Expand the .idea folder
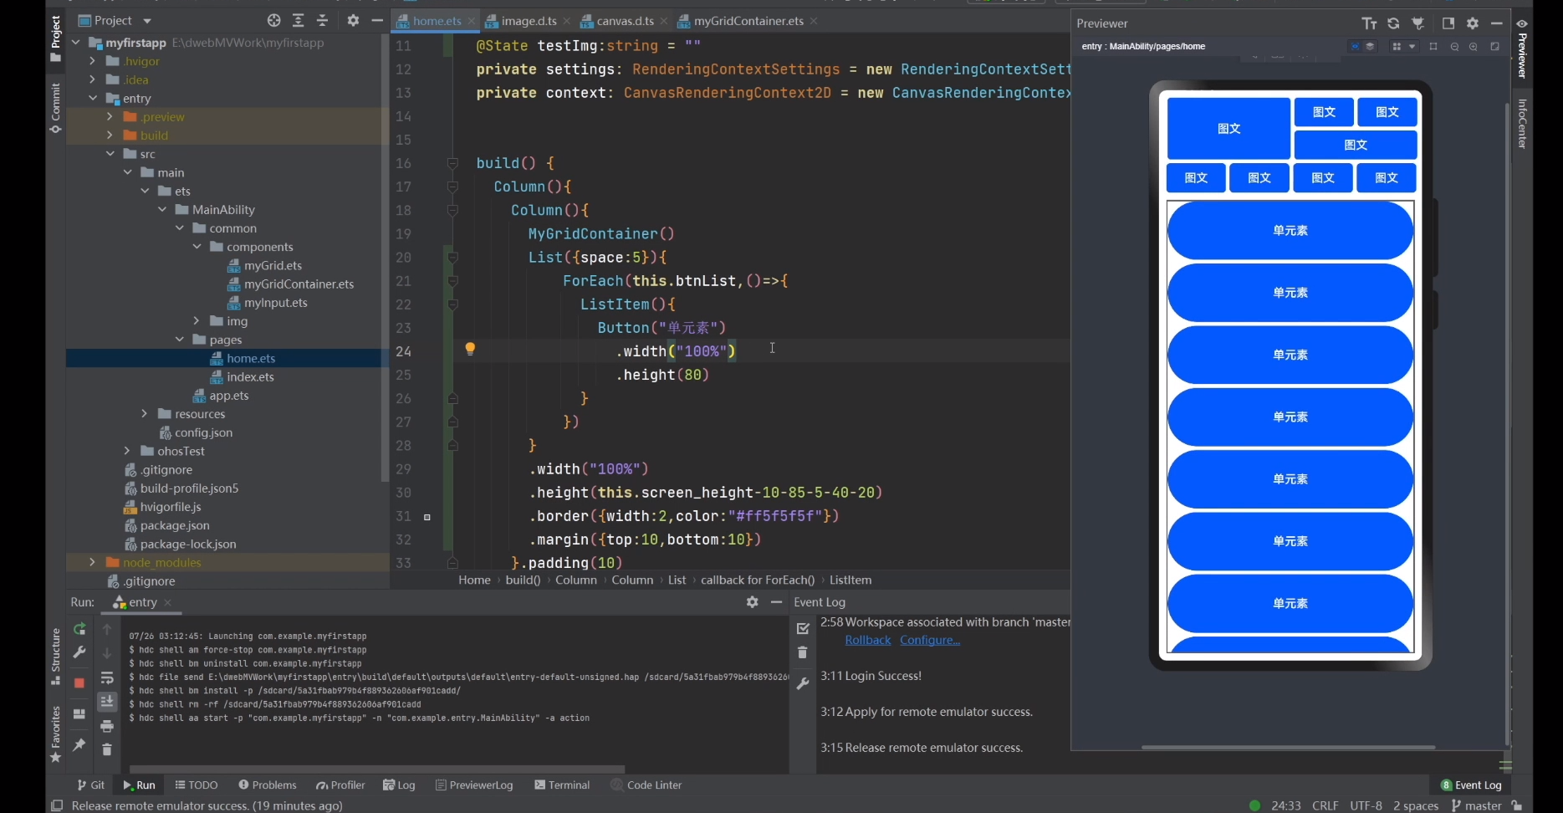The height and width of the screenshot is (813, 1563). 93,79
